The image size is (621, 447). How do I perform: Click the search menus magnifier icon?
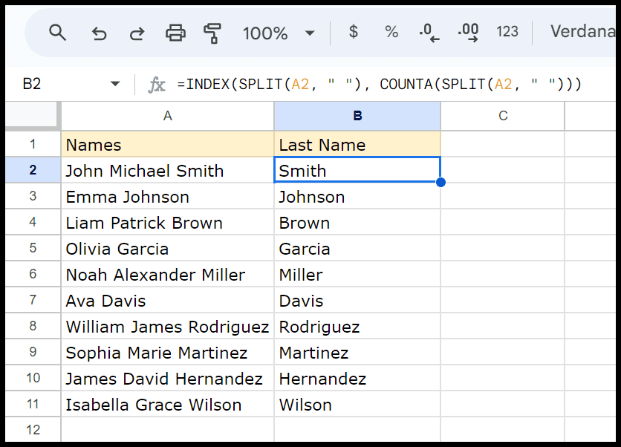(x=57, y=33)
